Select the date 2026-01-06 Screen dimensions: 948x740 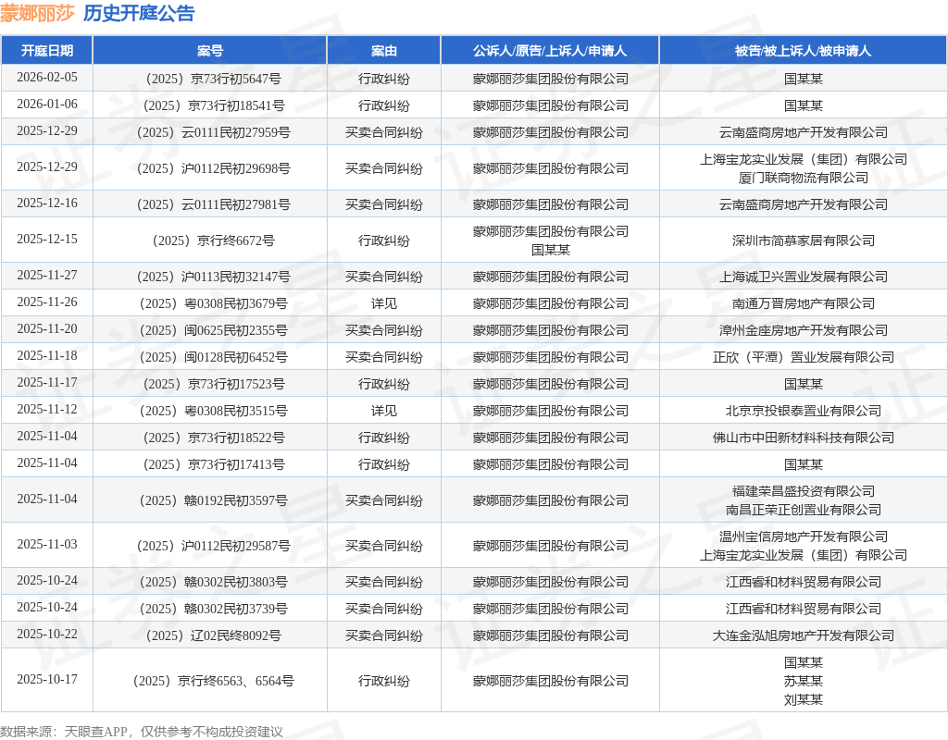pos(47,104)
